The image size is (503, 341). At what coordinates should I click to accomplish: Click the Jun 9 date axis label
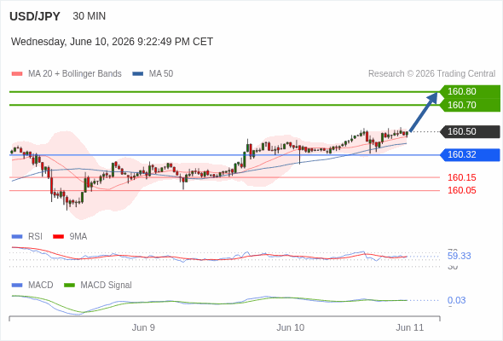(143, 327)
